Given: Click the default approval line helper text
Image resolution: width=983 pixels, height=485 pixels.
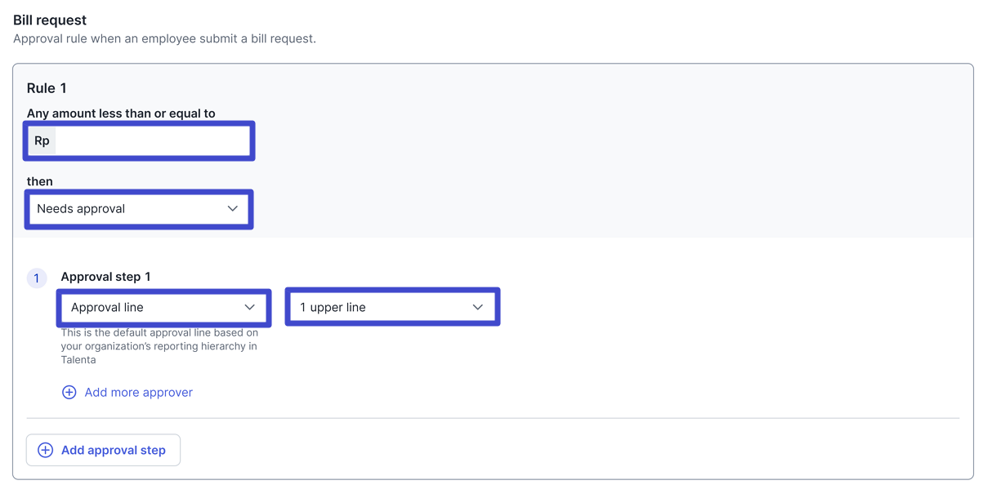Looking at the screenshot, I should point(159,346).
